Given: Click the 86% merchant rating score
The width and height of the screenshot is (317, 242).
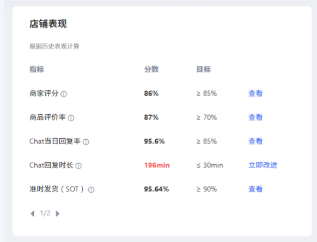Looking at the screenshot, I should point(151,94).
